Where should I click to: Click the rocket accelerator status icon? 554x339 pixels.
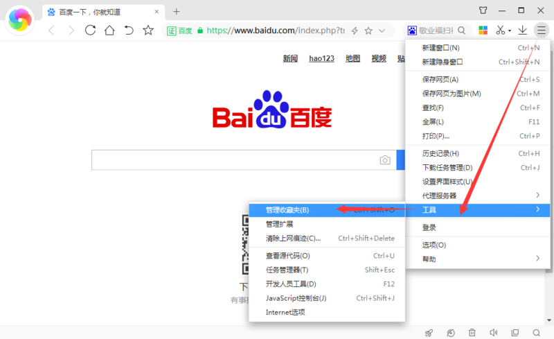pos(429,333)
